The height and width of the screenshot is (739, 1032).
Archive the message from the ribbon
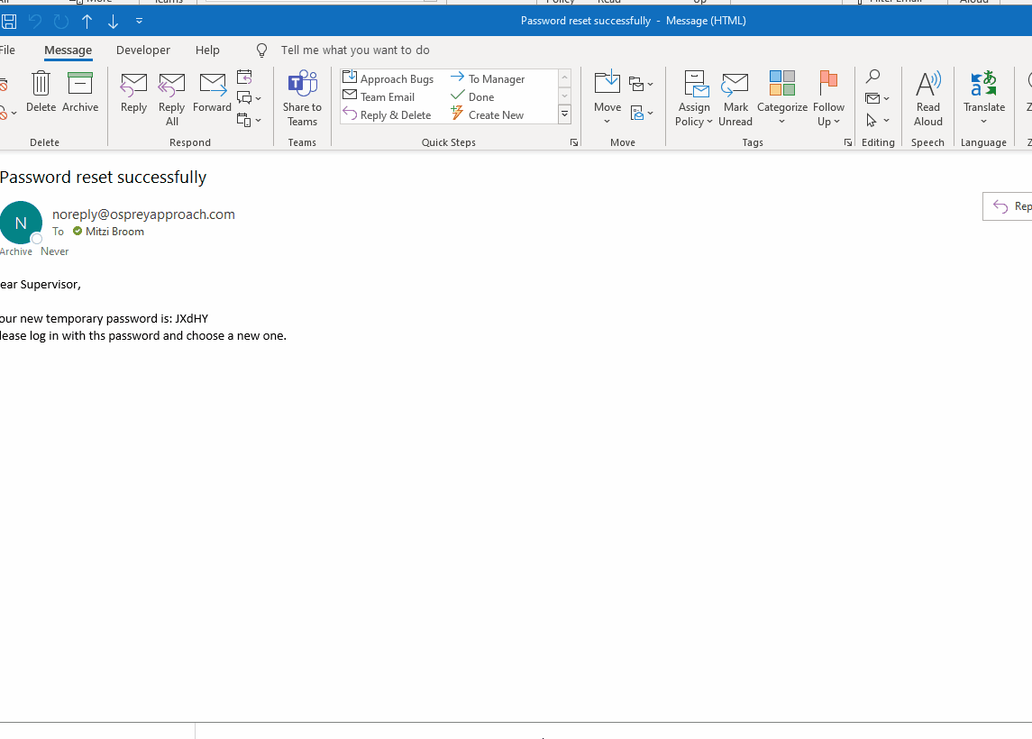pyautogui.click(x=80, y=92)
